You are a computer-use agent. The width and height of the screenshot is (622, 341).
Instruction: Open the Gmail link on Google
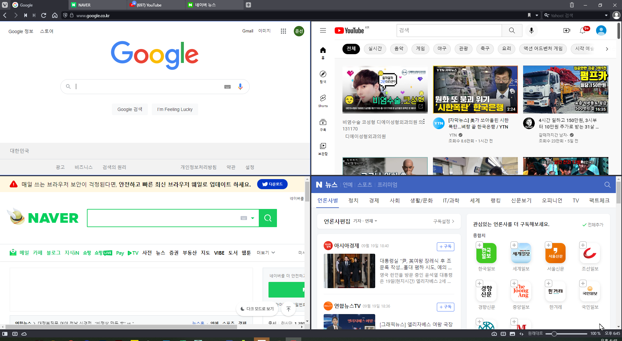pos(248,31)
